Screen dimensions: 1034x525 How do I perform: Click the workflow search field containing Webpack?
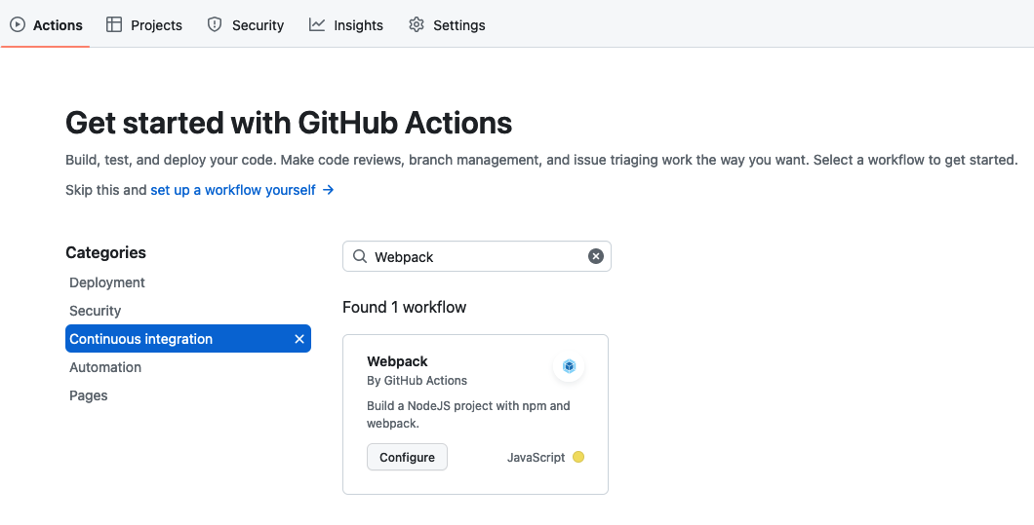click(477, 256)
